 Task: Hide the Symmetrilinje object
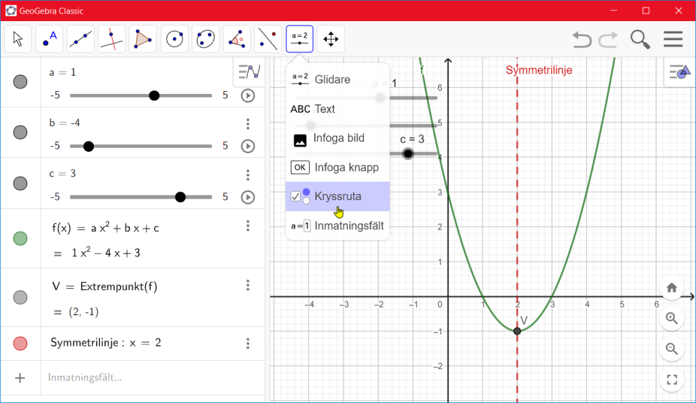20,344
